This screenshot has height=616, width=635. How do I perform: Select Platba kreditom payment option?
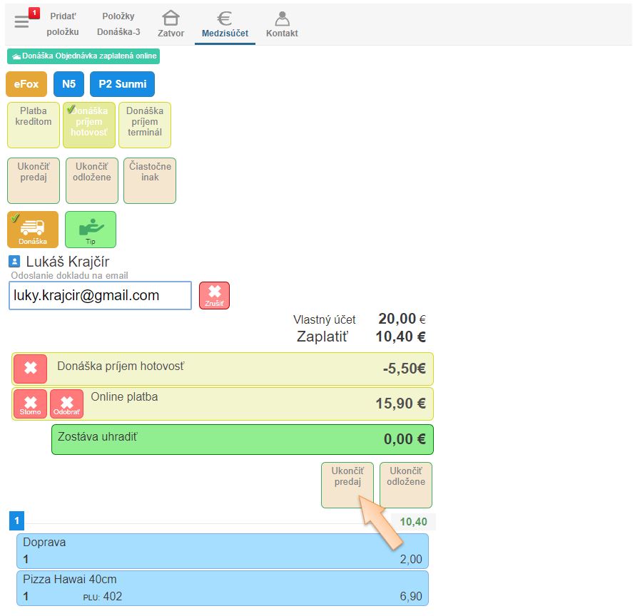(x=34, y=125)
